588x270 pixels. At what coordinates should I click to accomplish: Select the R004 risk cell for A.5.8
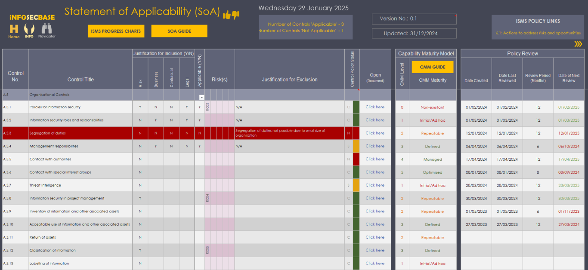pos(207,198)
